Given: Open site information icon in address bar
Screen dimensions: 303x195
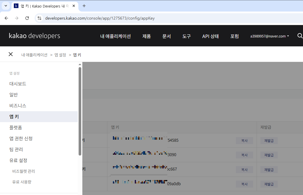Looking at the screenshot, I should (39, 18).
